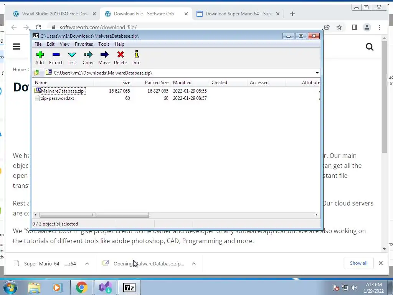Click the Add button in 7-Zip toolbar
The height and width of the screenshot is (295, 393).
click(x=40, y=58)
